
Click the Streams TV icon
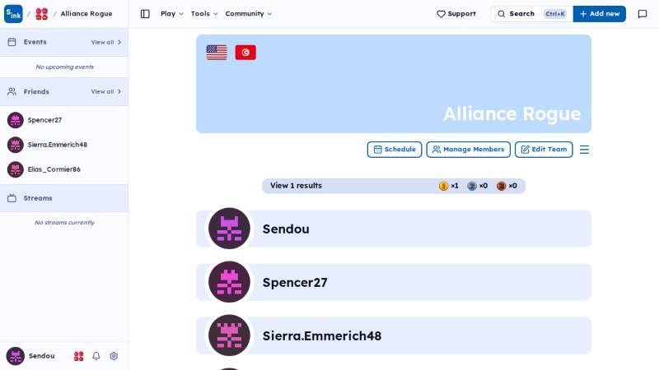(x=12, y=198)
